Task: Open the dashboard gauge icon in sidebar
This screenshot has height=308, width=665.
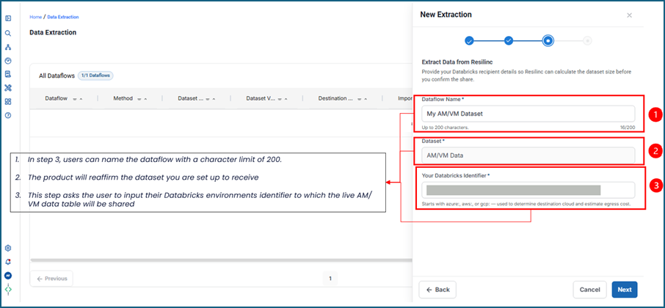Action: click(x=7, y=61)
